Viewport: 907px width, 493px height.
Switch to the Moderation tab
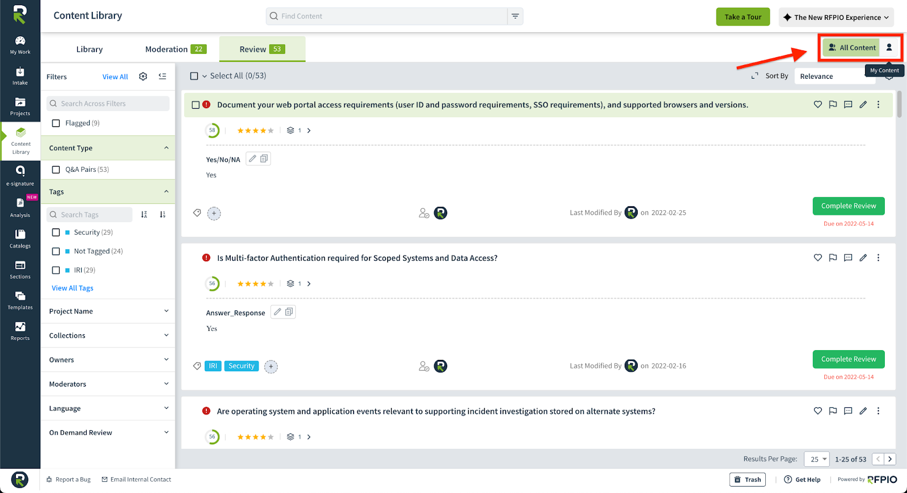coord(176,49)
